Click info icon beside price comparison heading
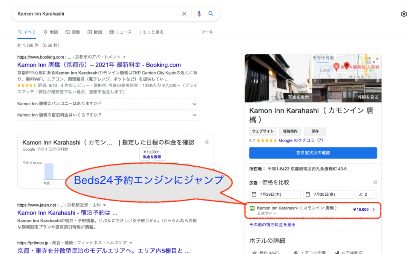407x254 pixels. 375,183
